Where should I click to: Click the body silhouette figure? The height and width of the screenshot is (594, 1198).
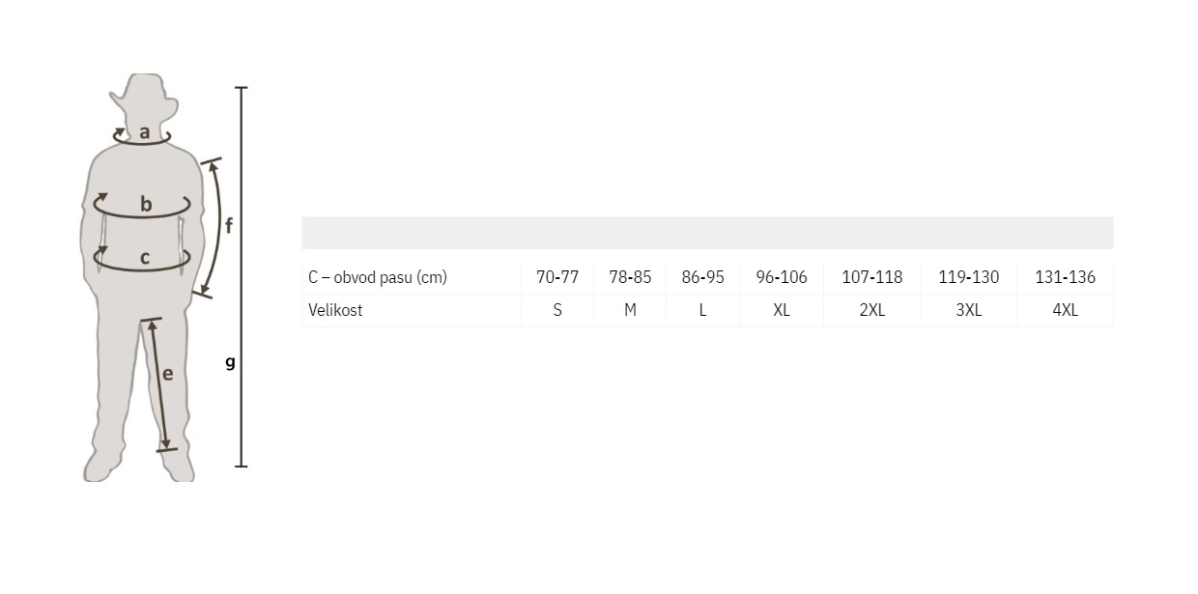tap(143, 278)
